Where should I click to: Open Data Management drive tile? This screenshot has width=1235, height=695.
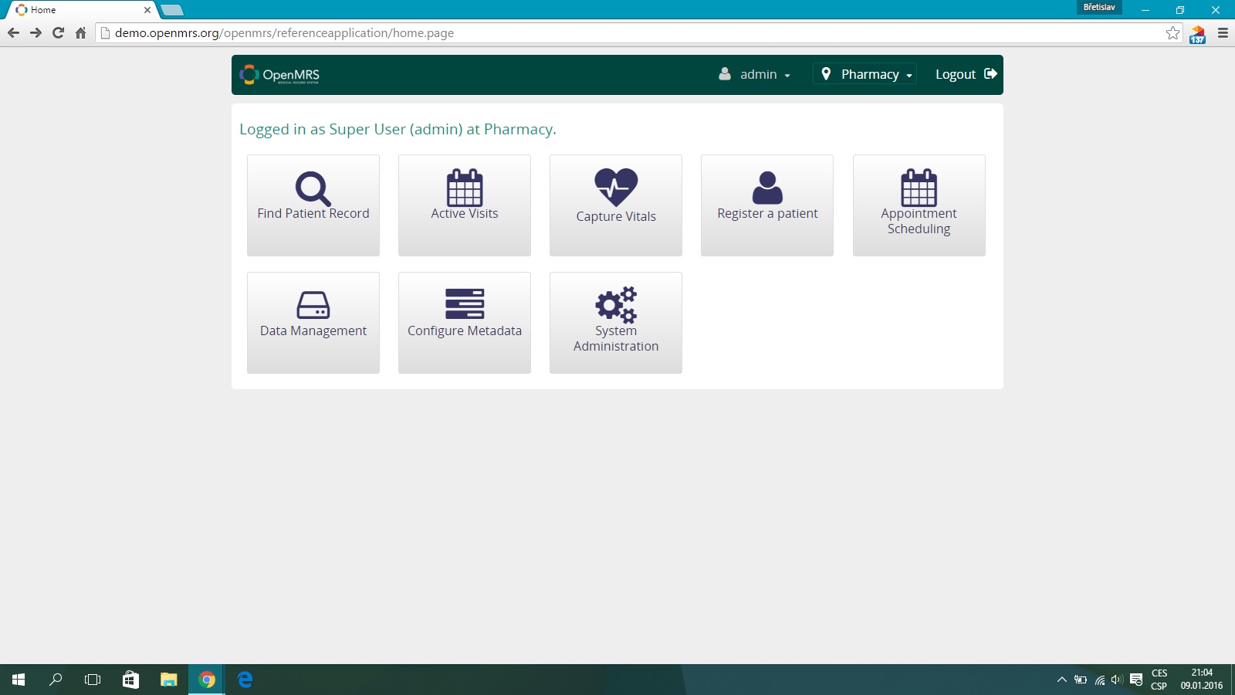pos(313,322)
